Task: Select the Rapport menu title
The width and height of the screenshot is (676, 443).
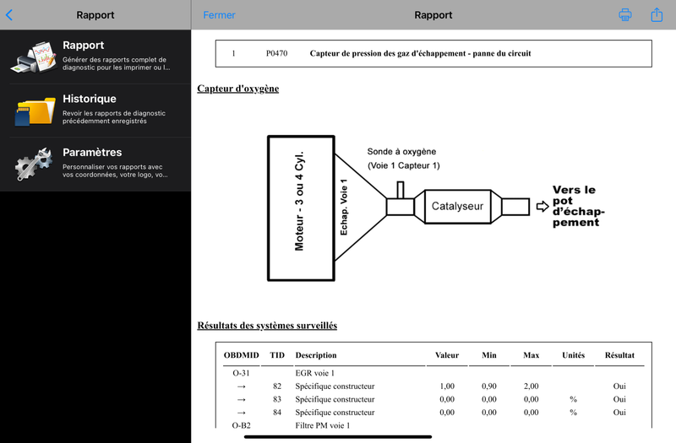Action: [84, 46]
